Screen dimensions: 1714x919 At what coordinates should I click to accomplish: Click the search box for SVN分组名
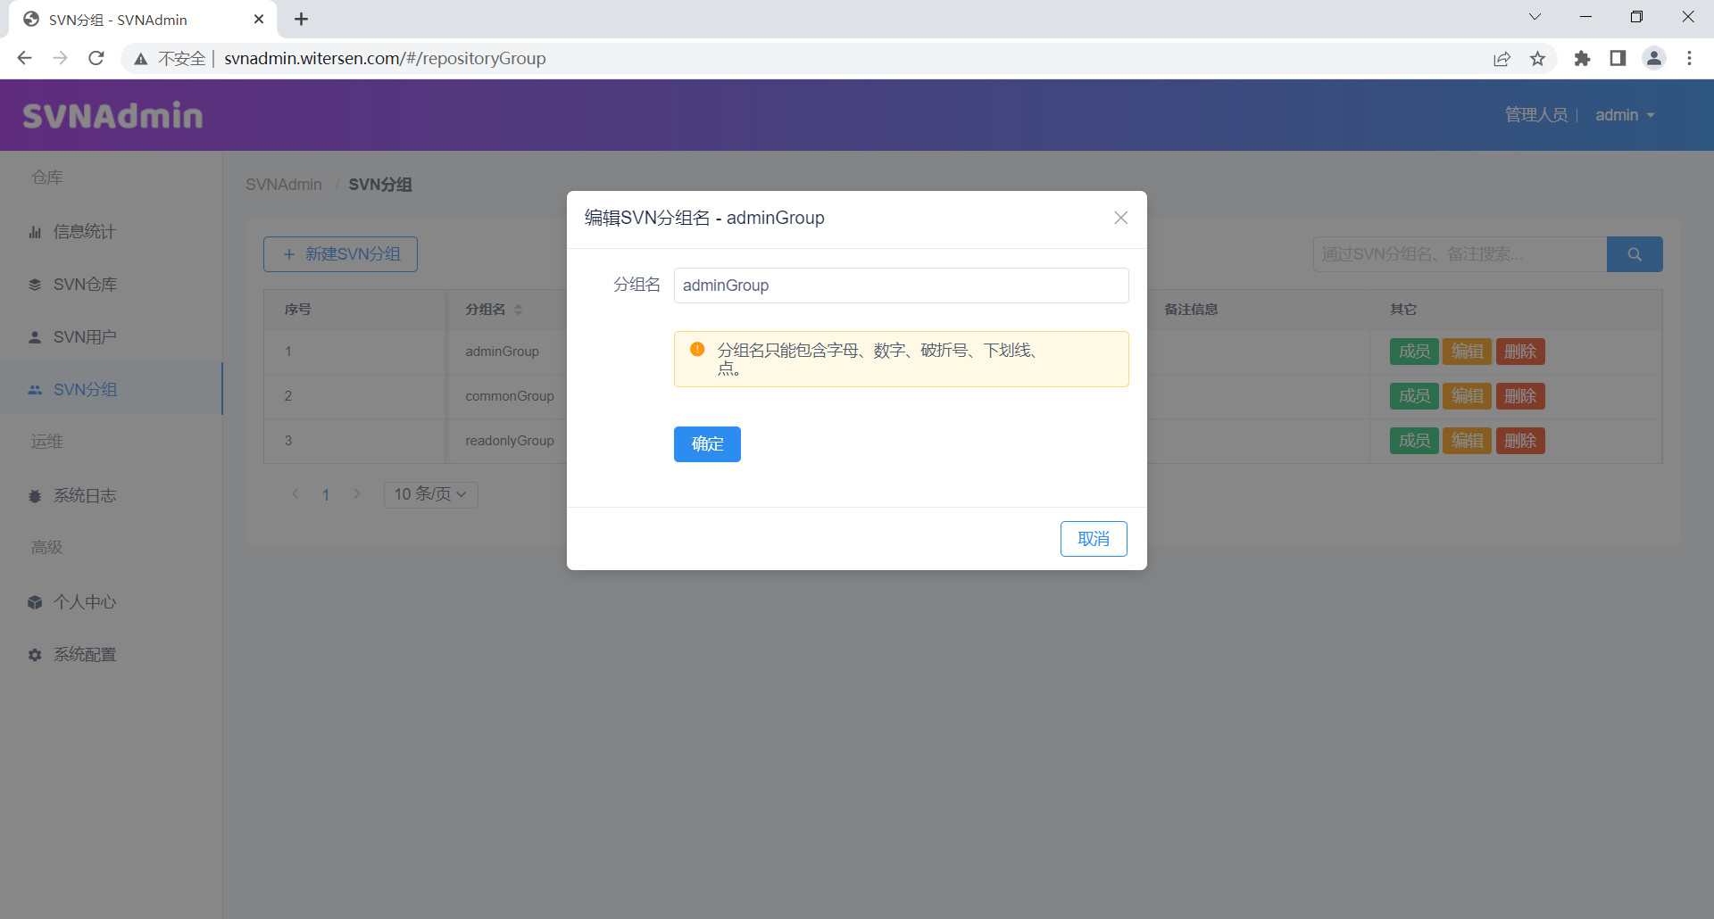tap(1460, 254)
